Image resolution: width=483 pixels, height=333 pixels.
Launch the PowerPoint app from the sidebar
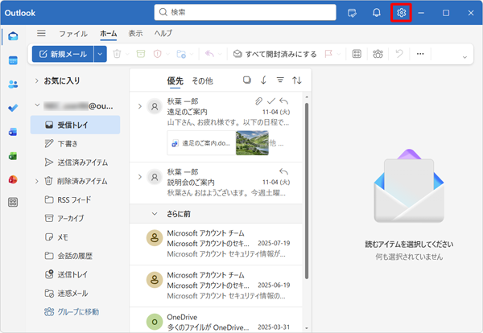13,179
